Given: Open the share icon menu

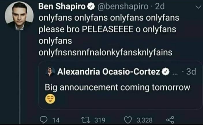Looking at the screenshot, I should pyautogui.click(x=170, y=120).
